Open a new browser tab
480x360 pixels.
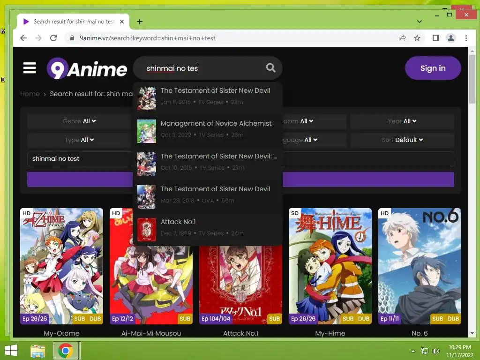coord(140,22)
